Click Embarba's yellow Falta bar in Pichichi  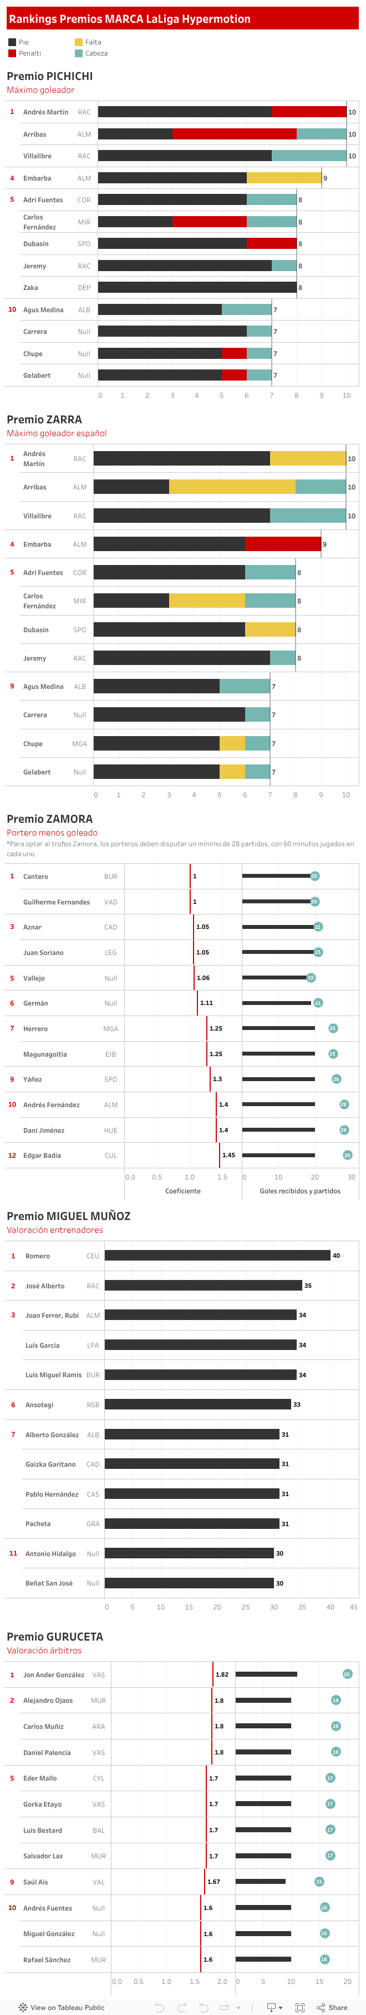284,178
